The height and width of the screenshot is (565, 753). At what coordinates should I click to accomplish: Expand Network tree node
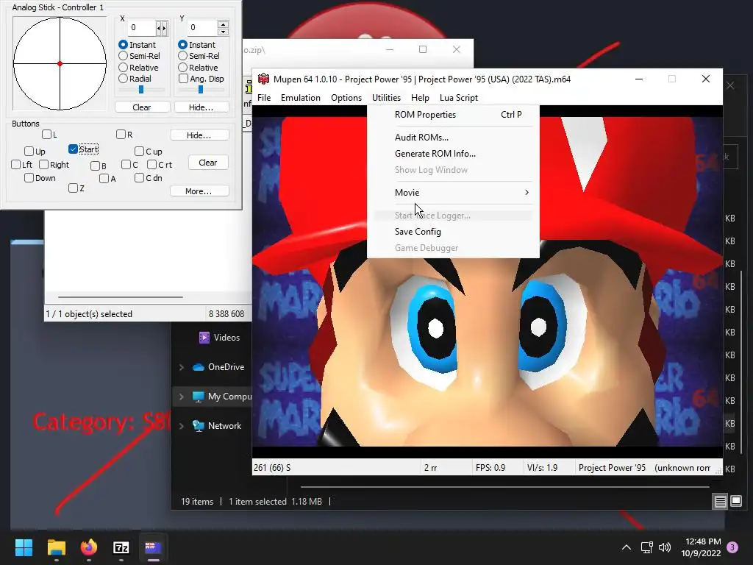[x=181, y=426]
